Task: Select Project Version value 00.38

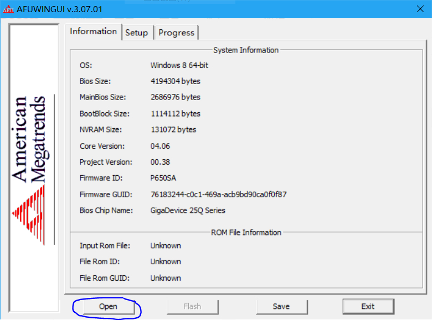Action: point(160,162)
